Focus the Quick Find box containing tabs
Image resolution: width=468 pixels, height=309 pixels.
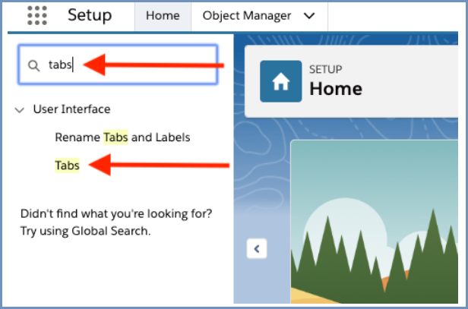118,65
